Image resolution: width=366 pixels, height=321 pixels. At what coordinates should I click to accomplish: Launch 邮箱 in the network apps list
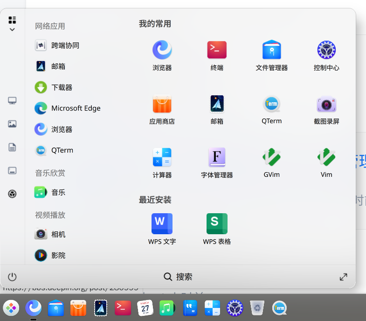tap(50, 66)
